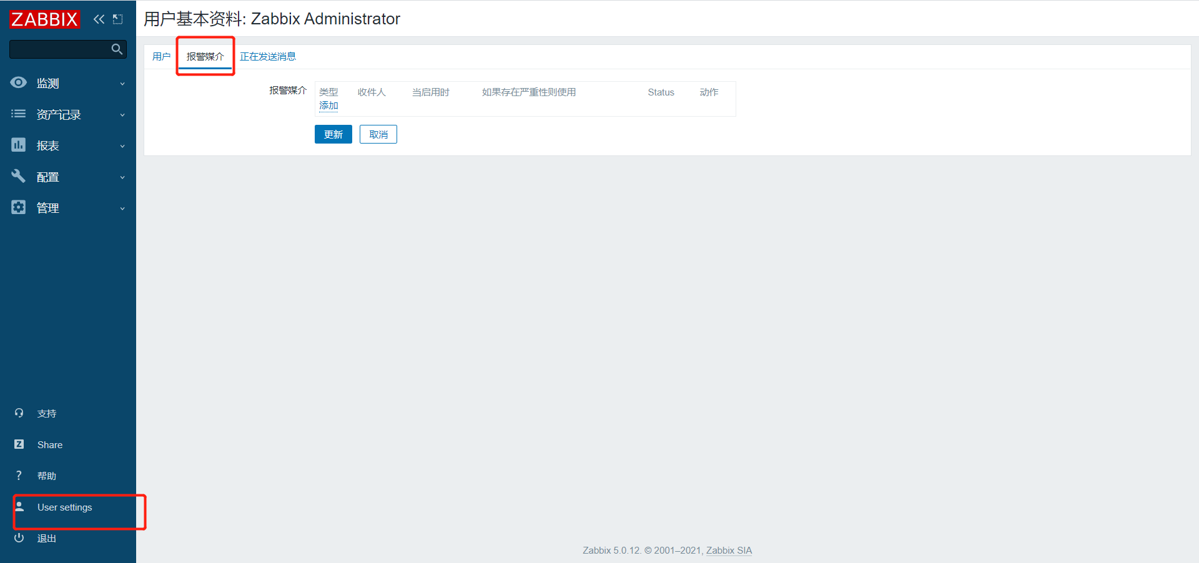Viewport: 1199px width, 563px height.
Task: Expand the 资产记录 menu chevron
Action: [122, 115]
